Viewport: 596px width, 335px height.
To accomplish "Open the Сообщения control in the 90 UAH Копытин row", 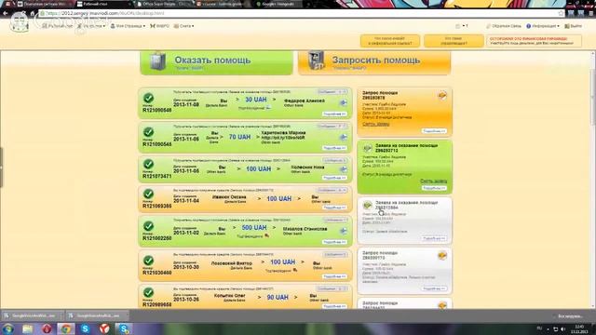I will click(x=332, y=288).
